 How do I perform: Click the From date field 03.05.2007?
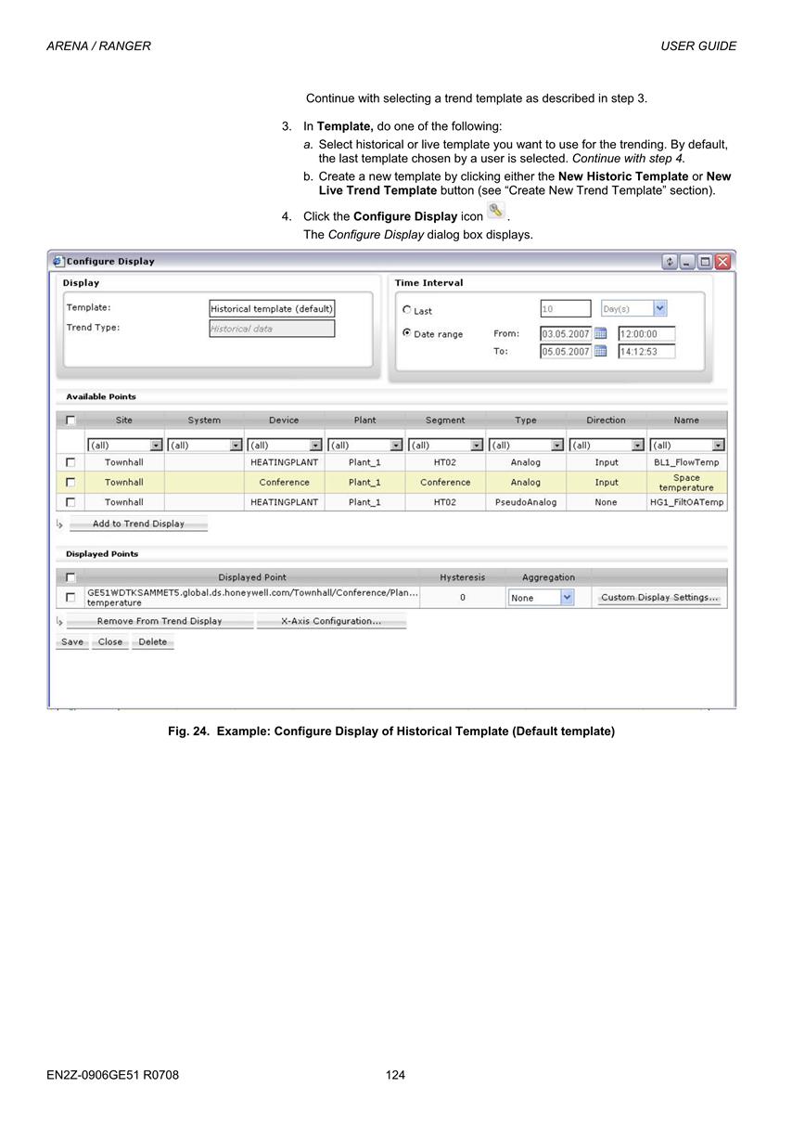pyautogui.click(x=566, y=333)
